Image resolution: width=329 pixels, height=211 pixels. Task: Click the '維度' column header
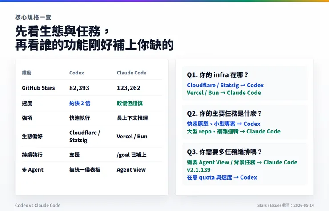tap(27, 73)
